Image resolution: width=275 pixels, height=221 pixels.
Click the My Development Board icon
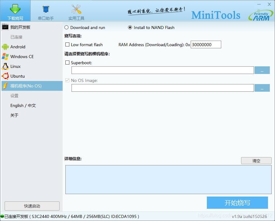(5, 27)
